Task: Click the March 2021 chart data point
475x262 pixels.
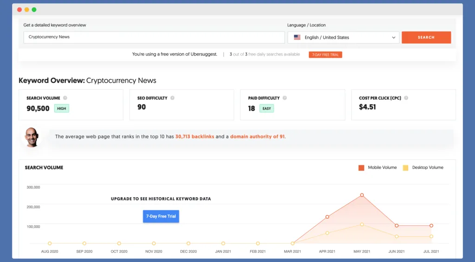Action: 293,243
